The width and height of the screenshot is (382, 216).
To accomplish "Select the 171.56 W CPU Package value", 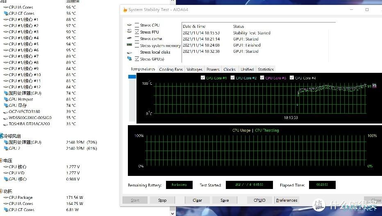I will point(75,198).
